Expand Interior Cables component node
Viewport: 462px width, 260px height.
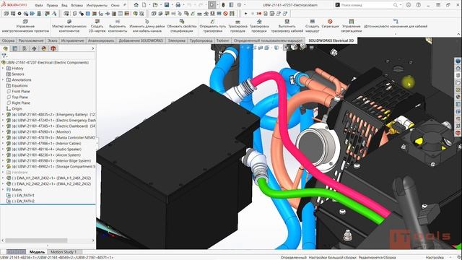tap(3, 143)
